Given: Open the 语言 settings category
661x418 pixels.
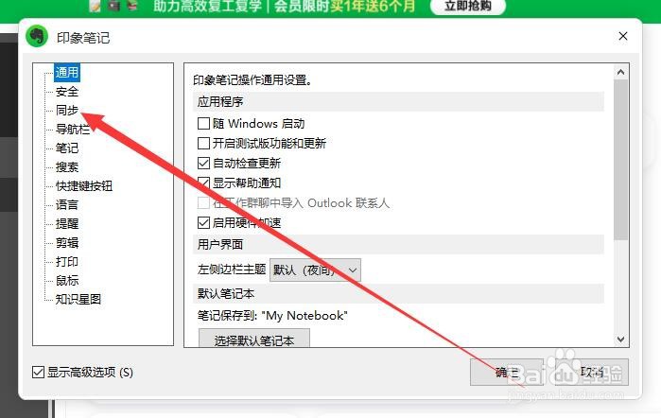Looking at the screenshot, I should click(66, 205).
